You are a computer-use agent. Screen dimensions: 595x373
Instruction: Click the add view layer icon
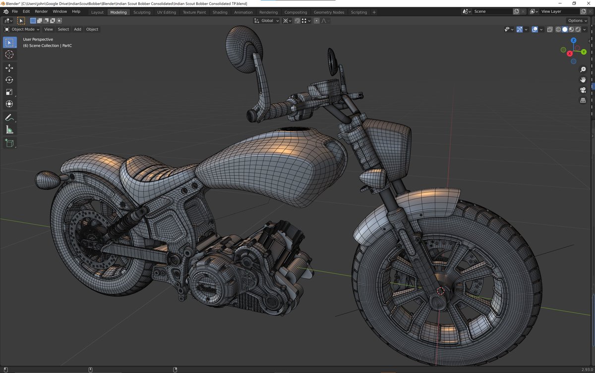[584, 11]
